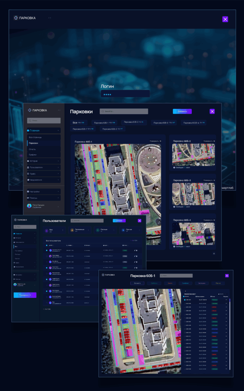Open the Парковка 60Б-4 aerial thumbnail
The height and width of the screenshot is (391, 244).
(x=193, y=234)
